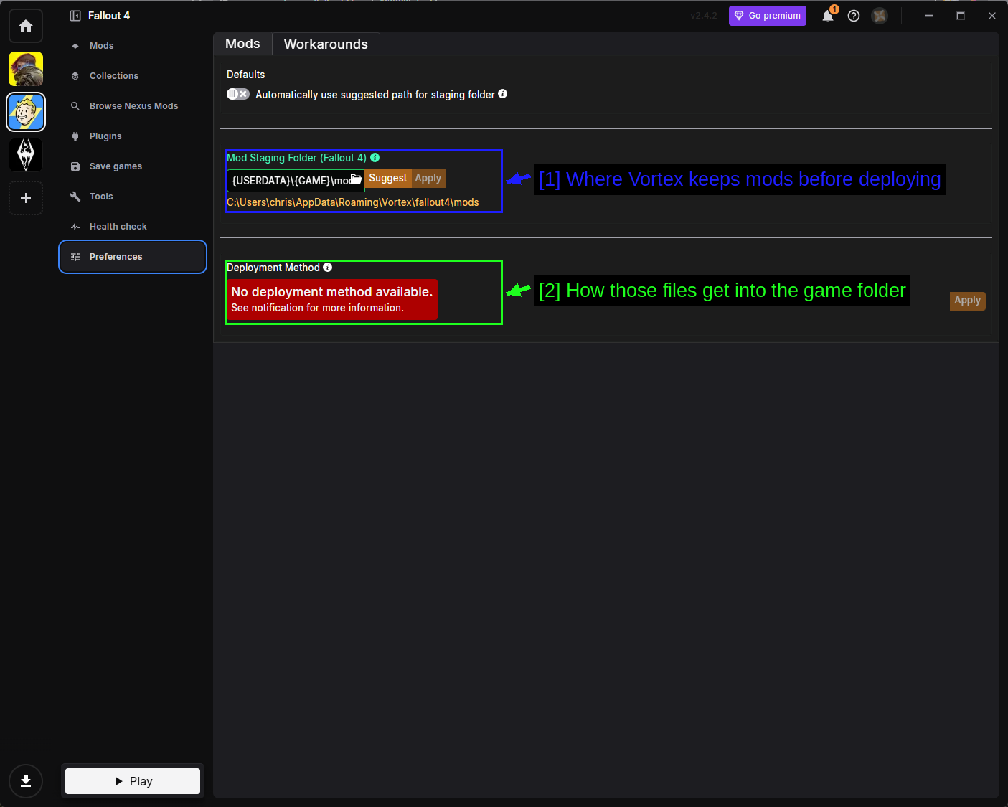This screenshot has height=807, width=1008.
Task: Apply the deployment method setting
Action: [x=968, y=301]
